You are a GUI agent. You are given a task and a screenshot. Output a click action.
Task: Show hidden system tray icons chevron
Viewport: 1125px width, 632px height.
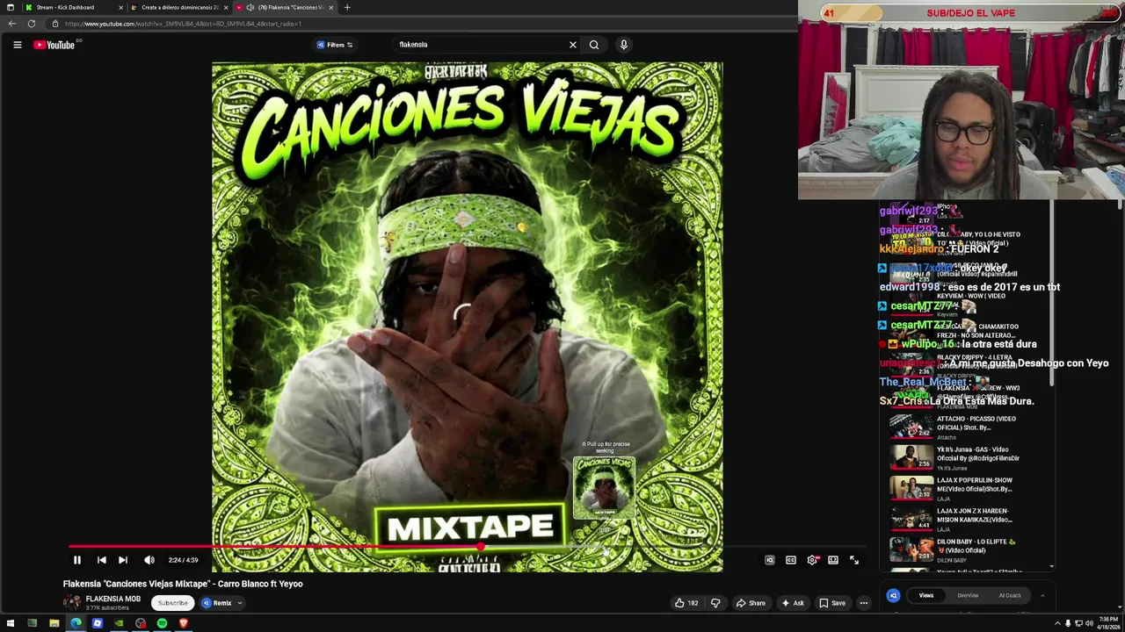pyautogui.click(x=1057, y=623)
